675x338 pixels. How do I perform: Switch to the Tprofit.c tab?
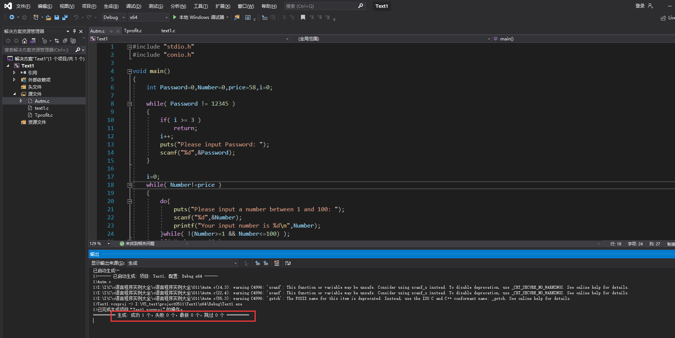(x=133, y=31)
